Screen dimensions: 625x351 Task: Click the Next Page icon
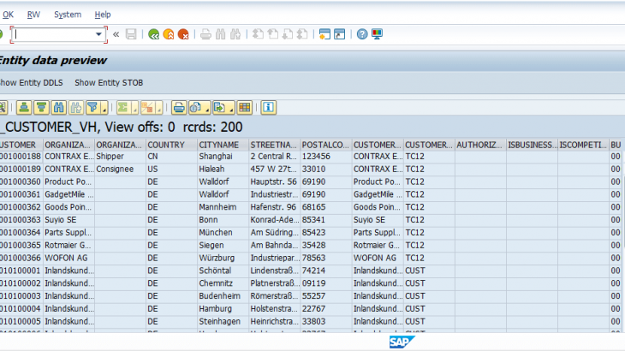288,34
